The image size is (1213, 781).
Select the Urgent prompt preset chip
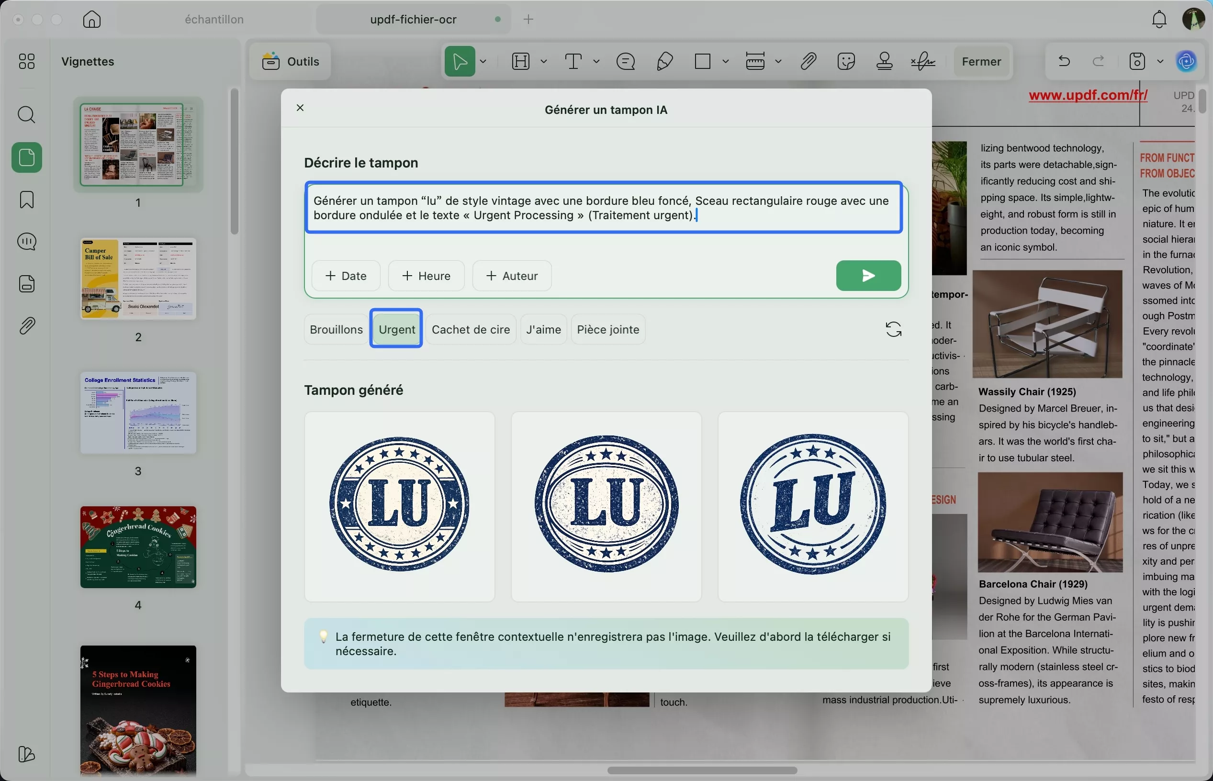pyautogui.click(x=396, y=329)
